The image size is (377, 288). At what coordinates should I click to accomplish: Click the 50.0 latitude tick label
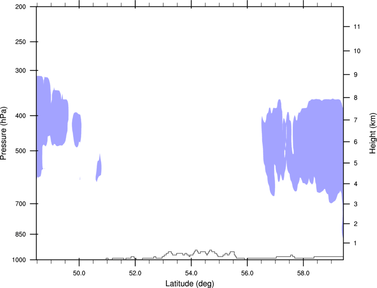(79, 273)
